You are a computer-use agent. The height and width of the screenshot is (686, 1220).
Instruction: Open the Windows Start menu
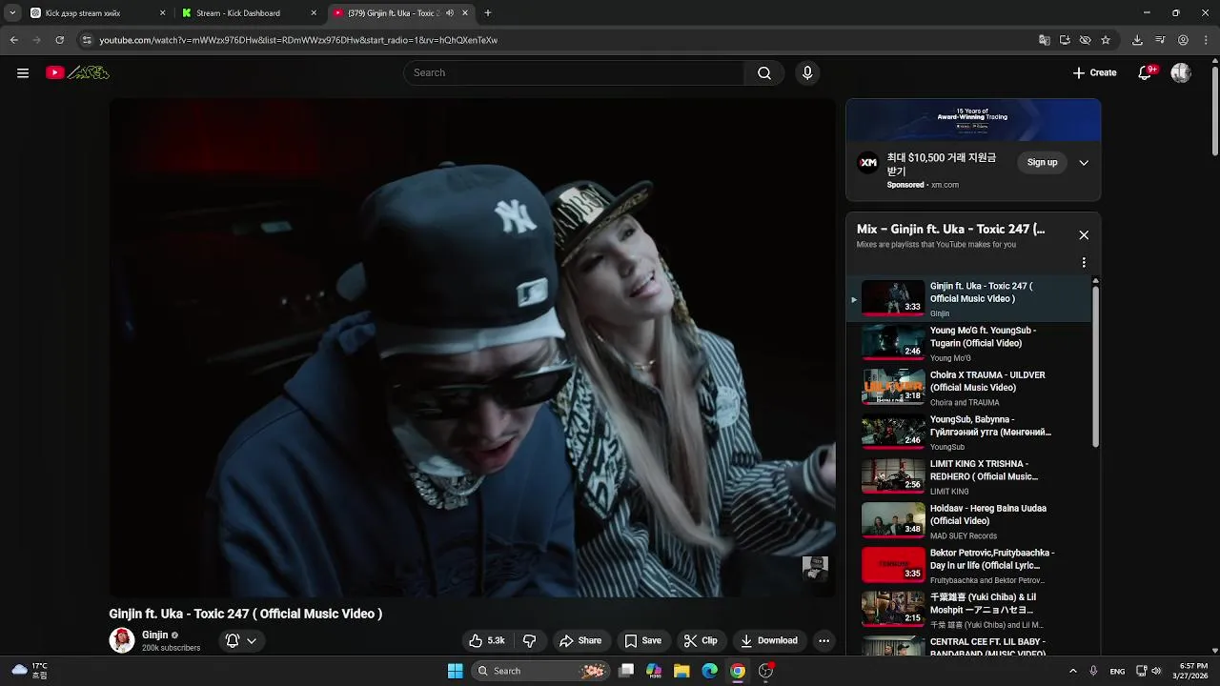point(455,671)
